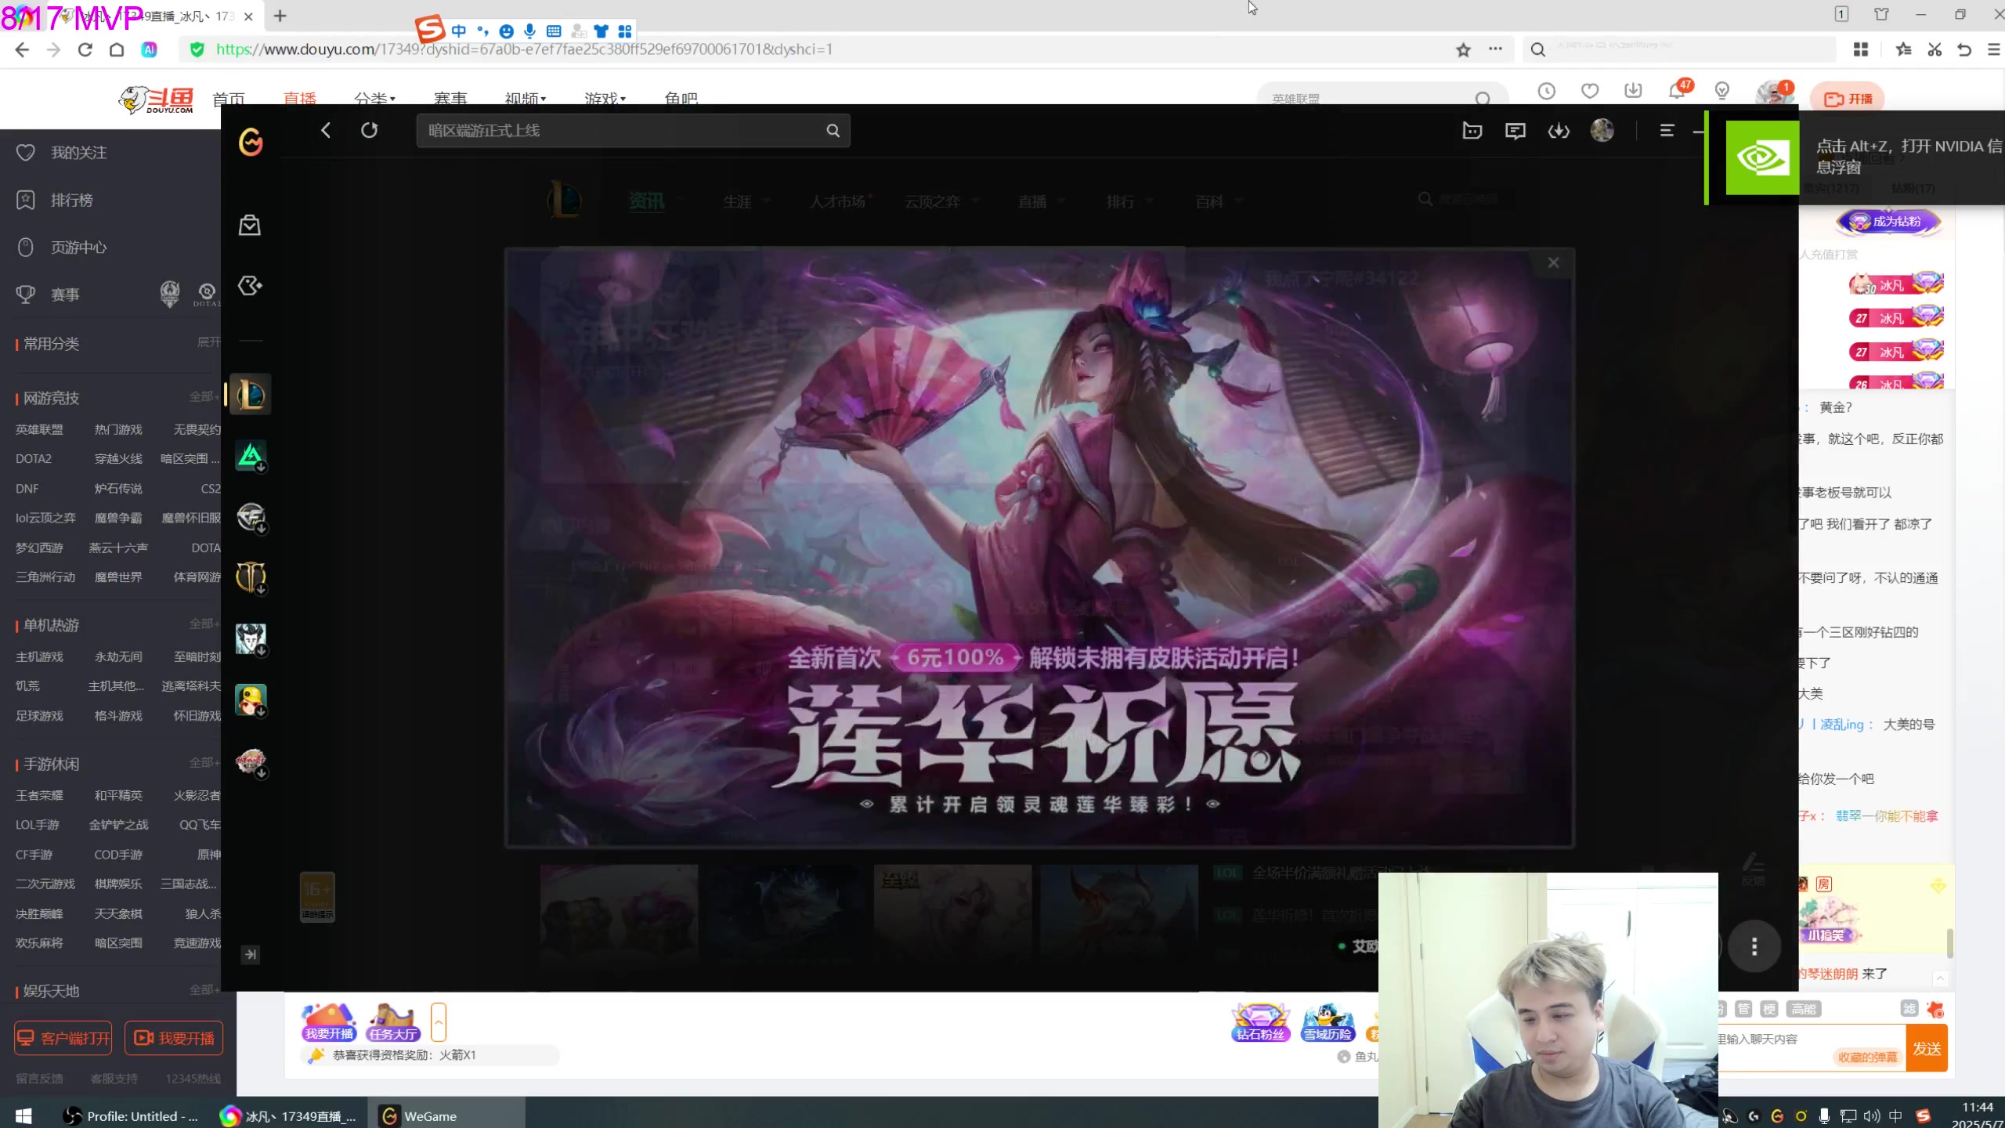Open Douyu 赛事 sidebar entry
2005x1128 pixels.
coord(65,295)
